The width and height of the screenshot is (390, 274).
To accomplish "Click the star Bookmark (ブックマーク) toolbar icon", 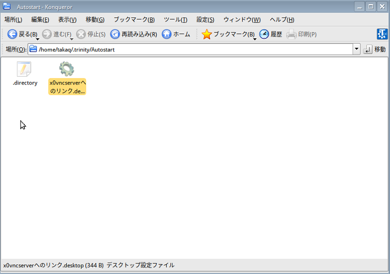I will tap(207, 34).
